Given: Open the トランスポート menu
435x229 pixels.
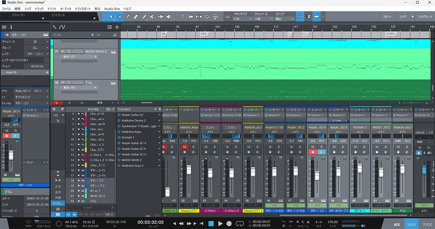Looking at the screenshot, I should coord(83,9).
